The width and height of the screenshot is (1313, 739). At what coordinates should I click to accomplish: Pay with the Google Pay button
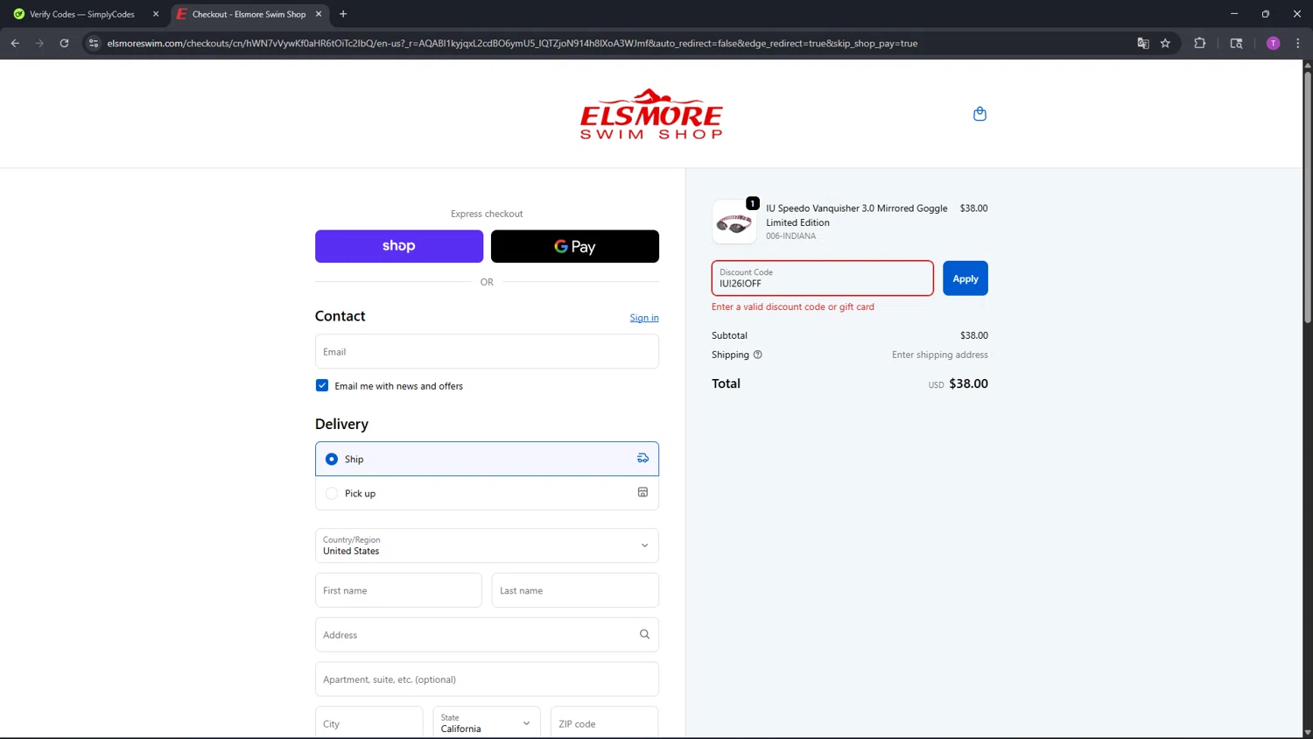[575, 246]
